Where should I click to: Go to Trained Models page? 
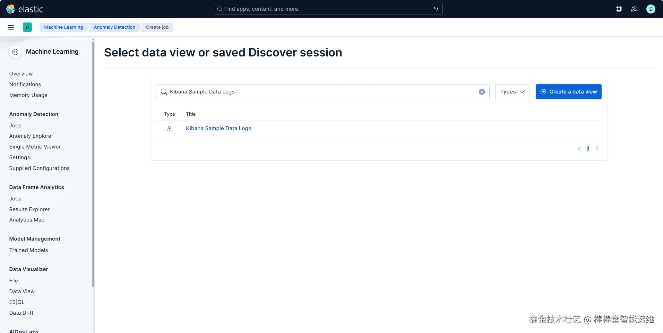(x=28, y=250)
